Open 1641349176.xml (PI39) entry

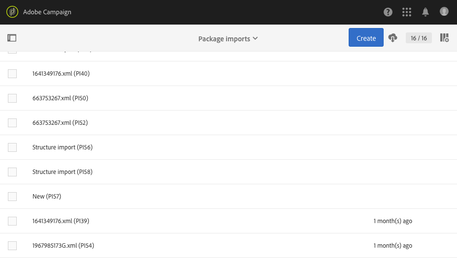coord(61,221)
